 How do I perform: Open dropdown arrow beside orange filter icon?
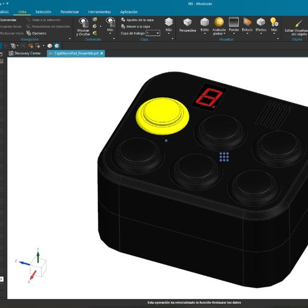coord(44,46)
